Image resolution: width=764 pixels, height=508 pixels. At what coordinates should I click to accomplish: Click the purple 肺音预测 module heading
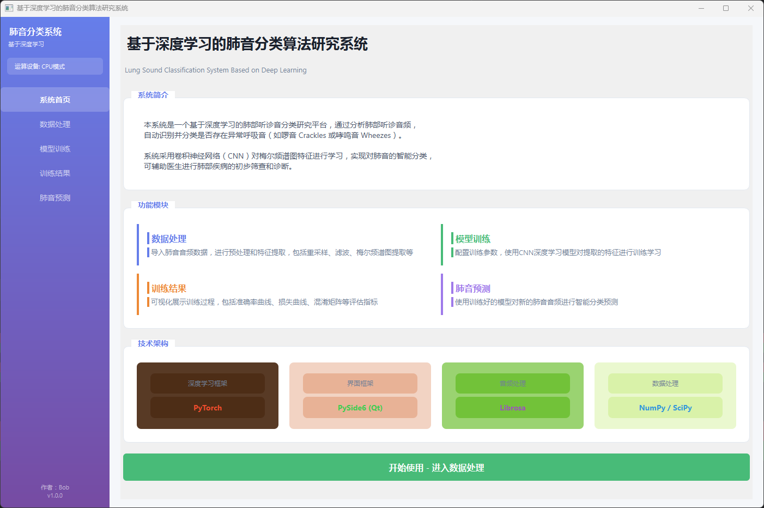click(x=473, y=288)
